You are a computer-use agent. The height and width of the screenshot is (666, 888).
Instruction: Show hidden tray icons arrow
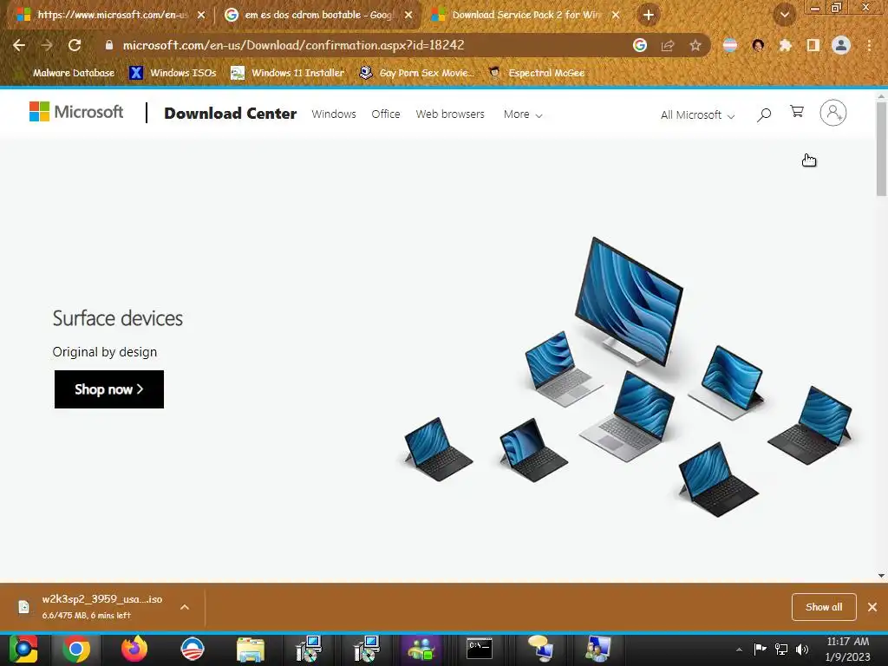(739, 650)
